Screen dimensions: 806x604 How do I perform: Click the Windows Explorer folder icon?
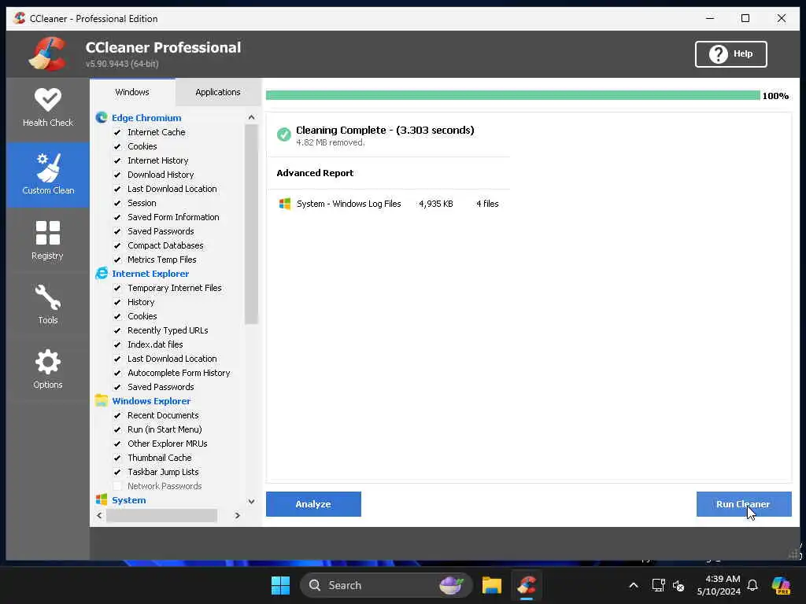pyautogui.click(x=102, y=401)
